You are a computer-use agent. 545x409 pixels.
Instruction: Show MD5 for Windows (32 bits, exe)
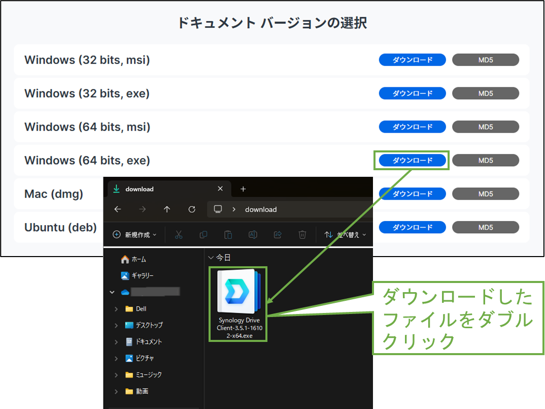click(486, 93)
